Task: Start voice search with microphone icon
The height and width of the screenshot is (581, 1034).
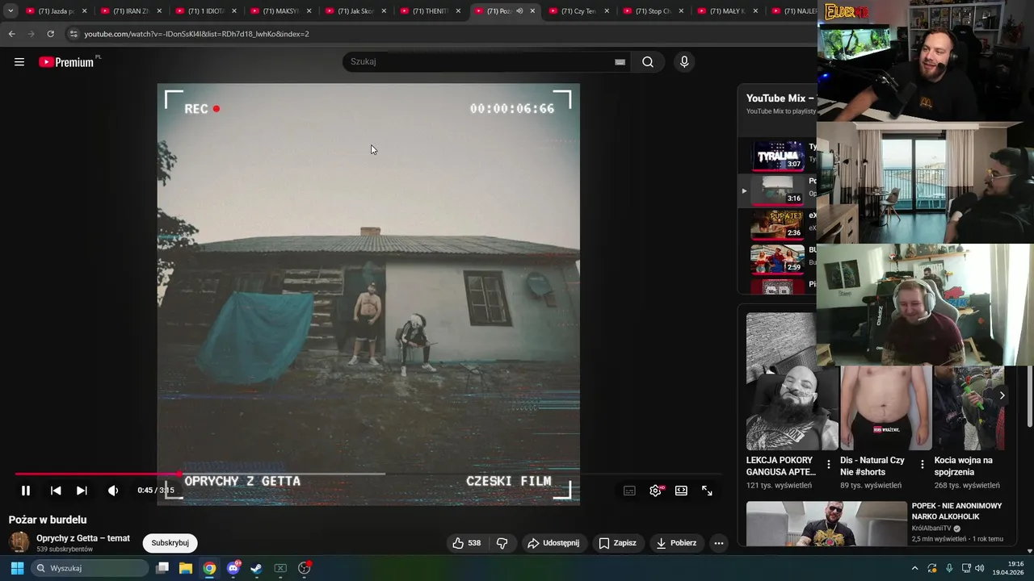Action: (x=684, y=62)
